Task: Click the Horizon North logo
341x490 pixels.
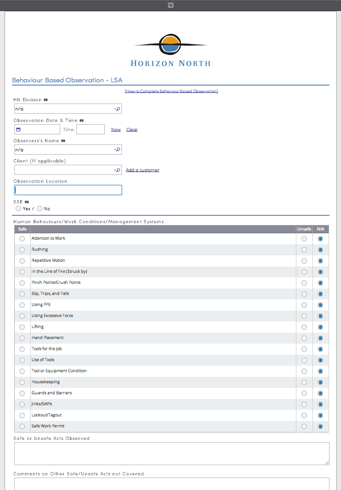Action: pos(171,50)
